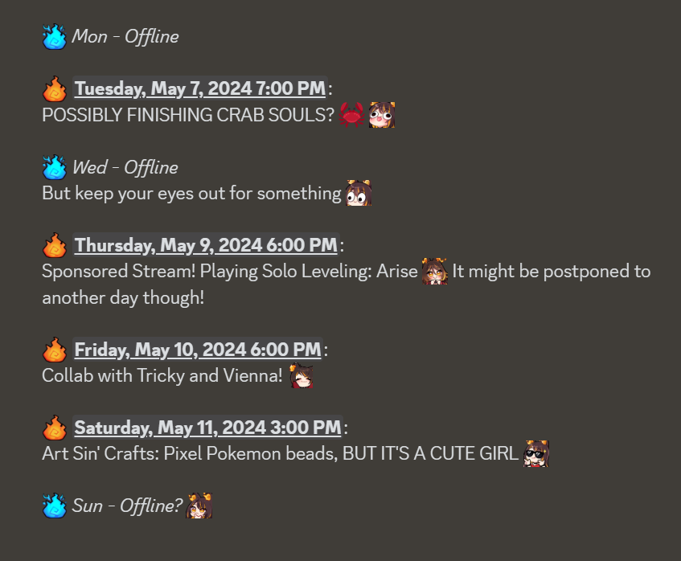
Task: Click the Thursday, May 9, 2024 6:00 PM timestamp
Action: click(x=206, y=245)
